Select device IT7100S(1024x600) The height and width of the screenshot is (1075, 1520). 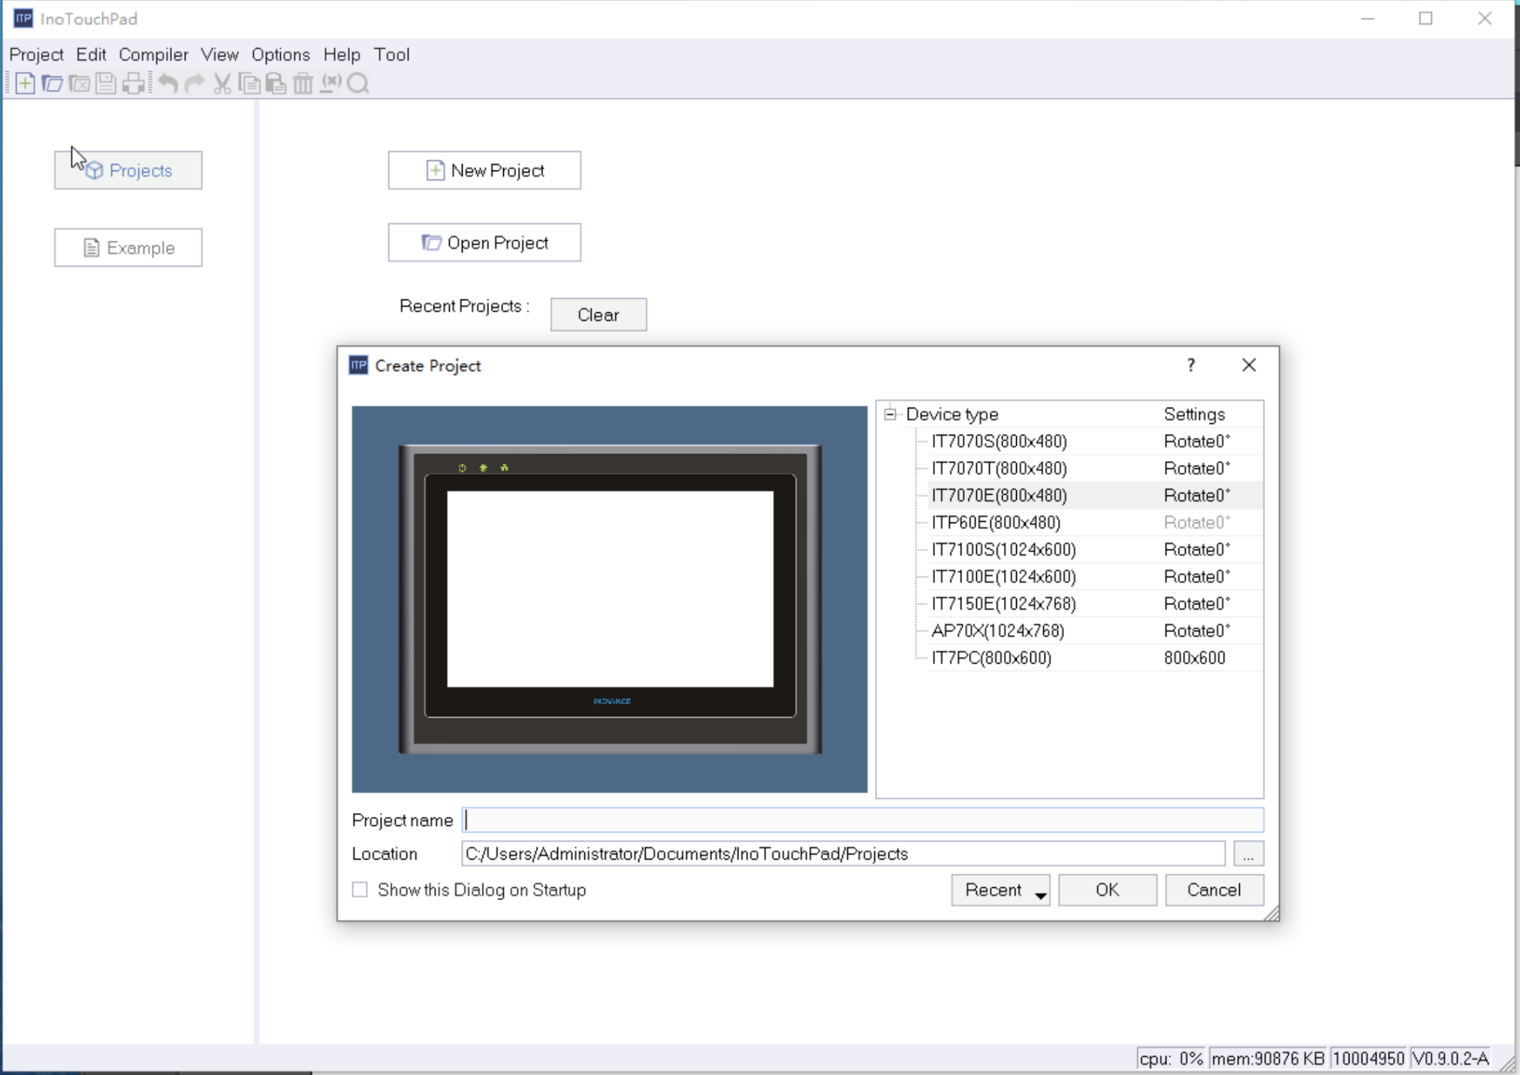[1003, 550]
